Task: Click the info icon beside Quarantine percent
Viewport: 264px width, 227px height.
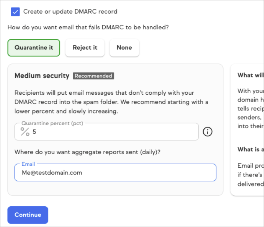Action: tap(208, 132)
